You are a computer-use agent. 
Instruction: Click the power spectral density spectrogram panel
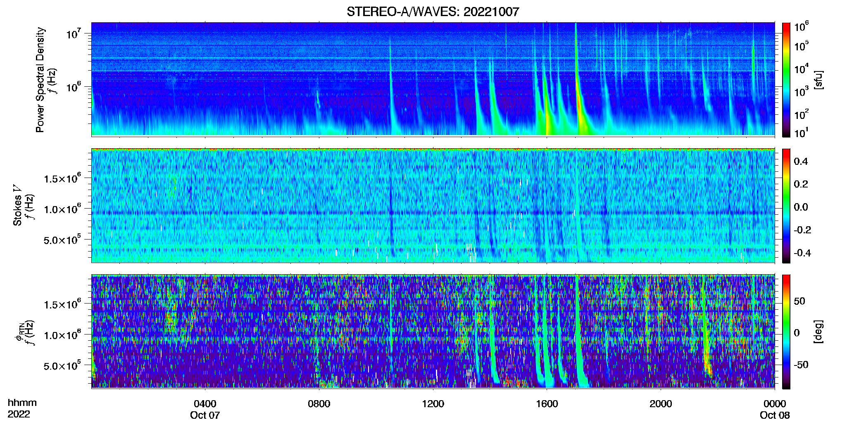coord(433,79)
